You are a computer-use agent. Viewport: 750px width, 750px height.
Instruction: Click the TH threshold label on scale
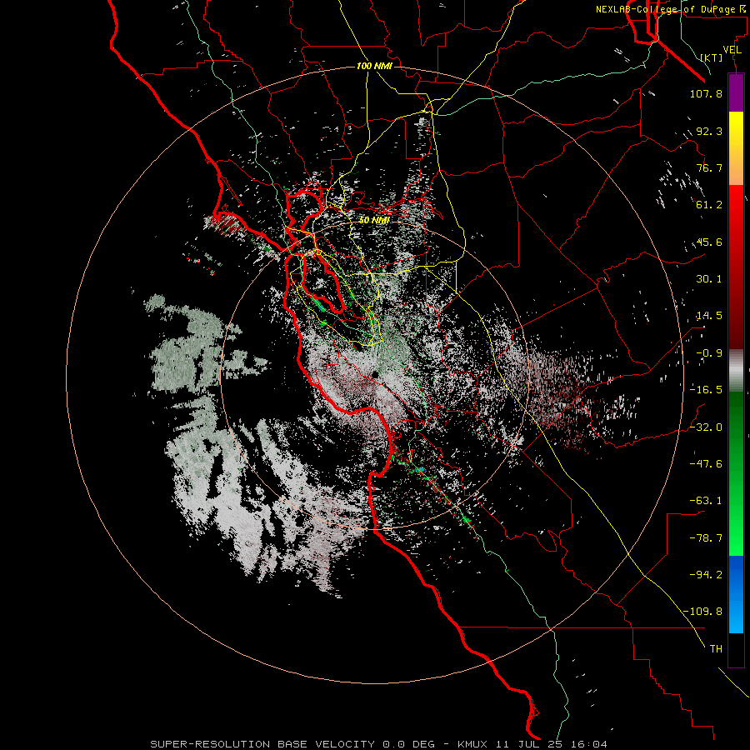coord(716,649)
